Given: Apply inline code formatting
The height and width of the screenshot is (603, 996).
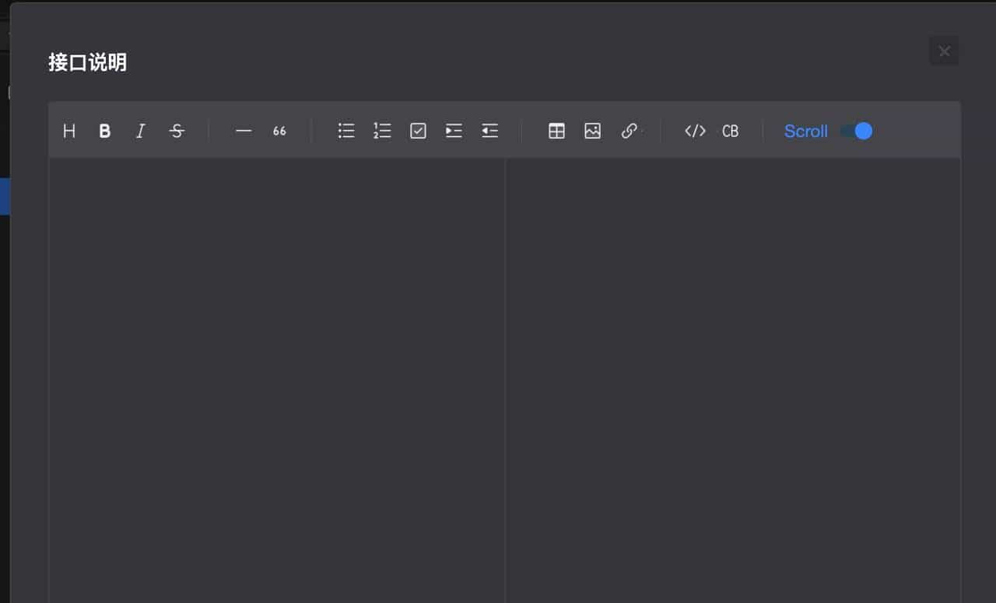Looking at the screenshot, I should click(x=695, y=131).
